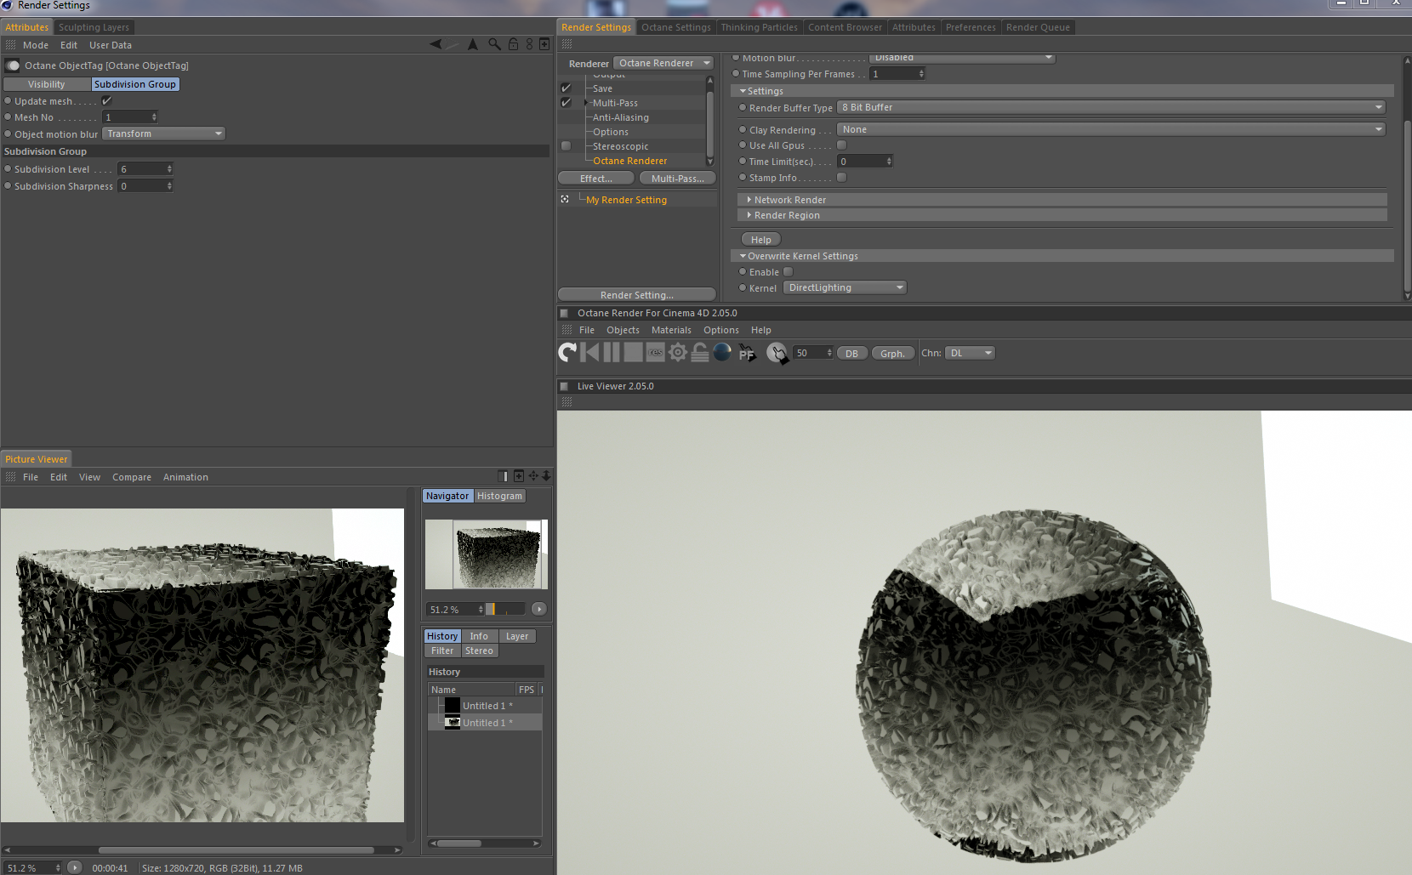Activate the pick focus PF tool
This screenshot has height=875, width=1412.
(747, 353)
